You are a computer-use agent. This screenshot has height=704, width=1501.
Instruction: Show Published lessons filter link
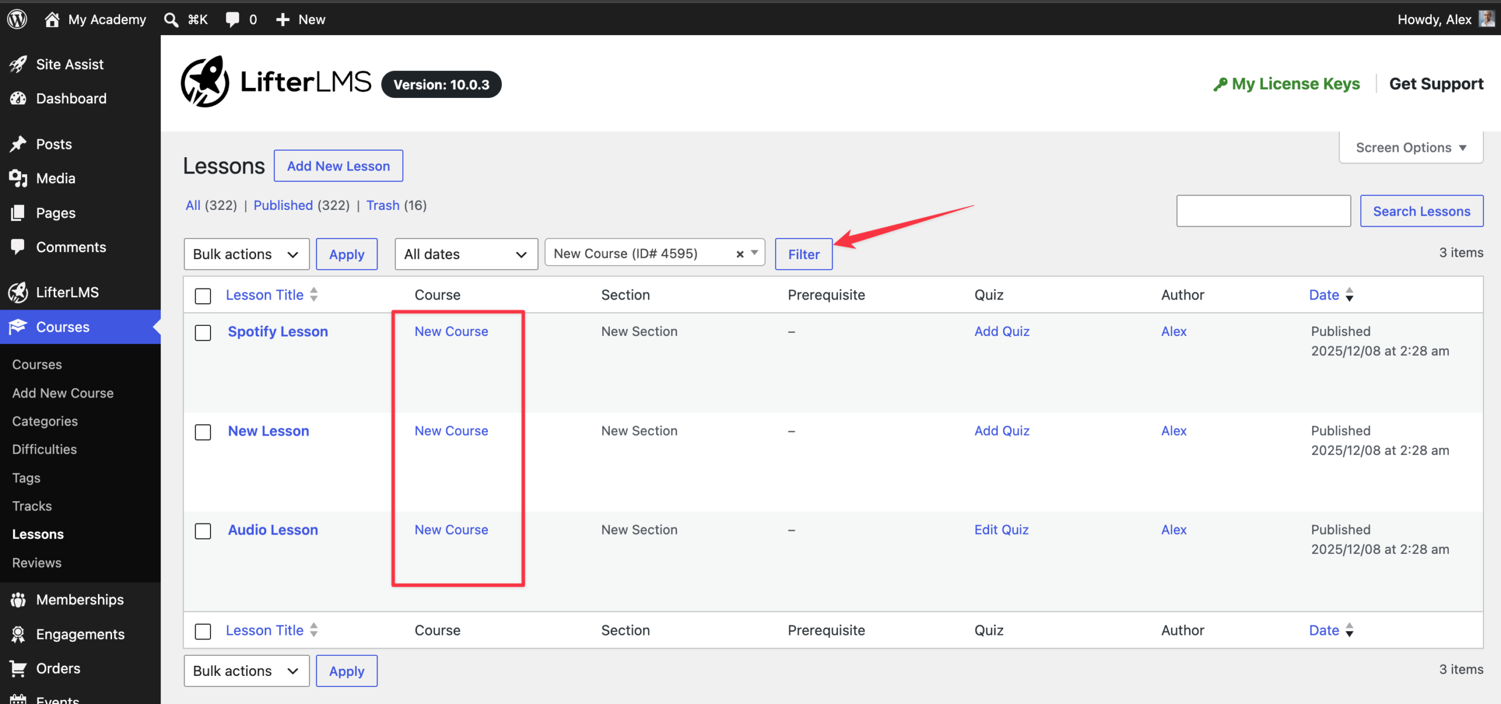[x=283, y=205]
